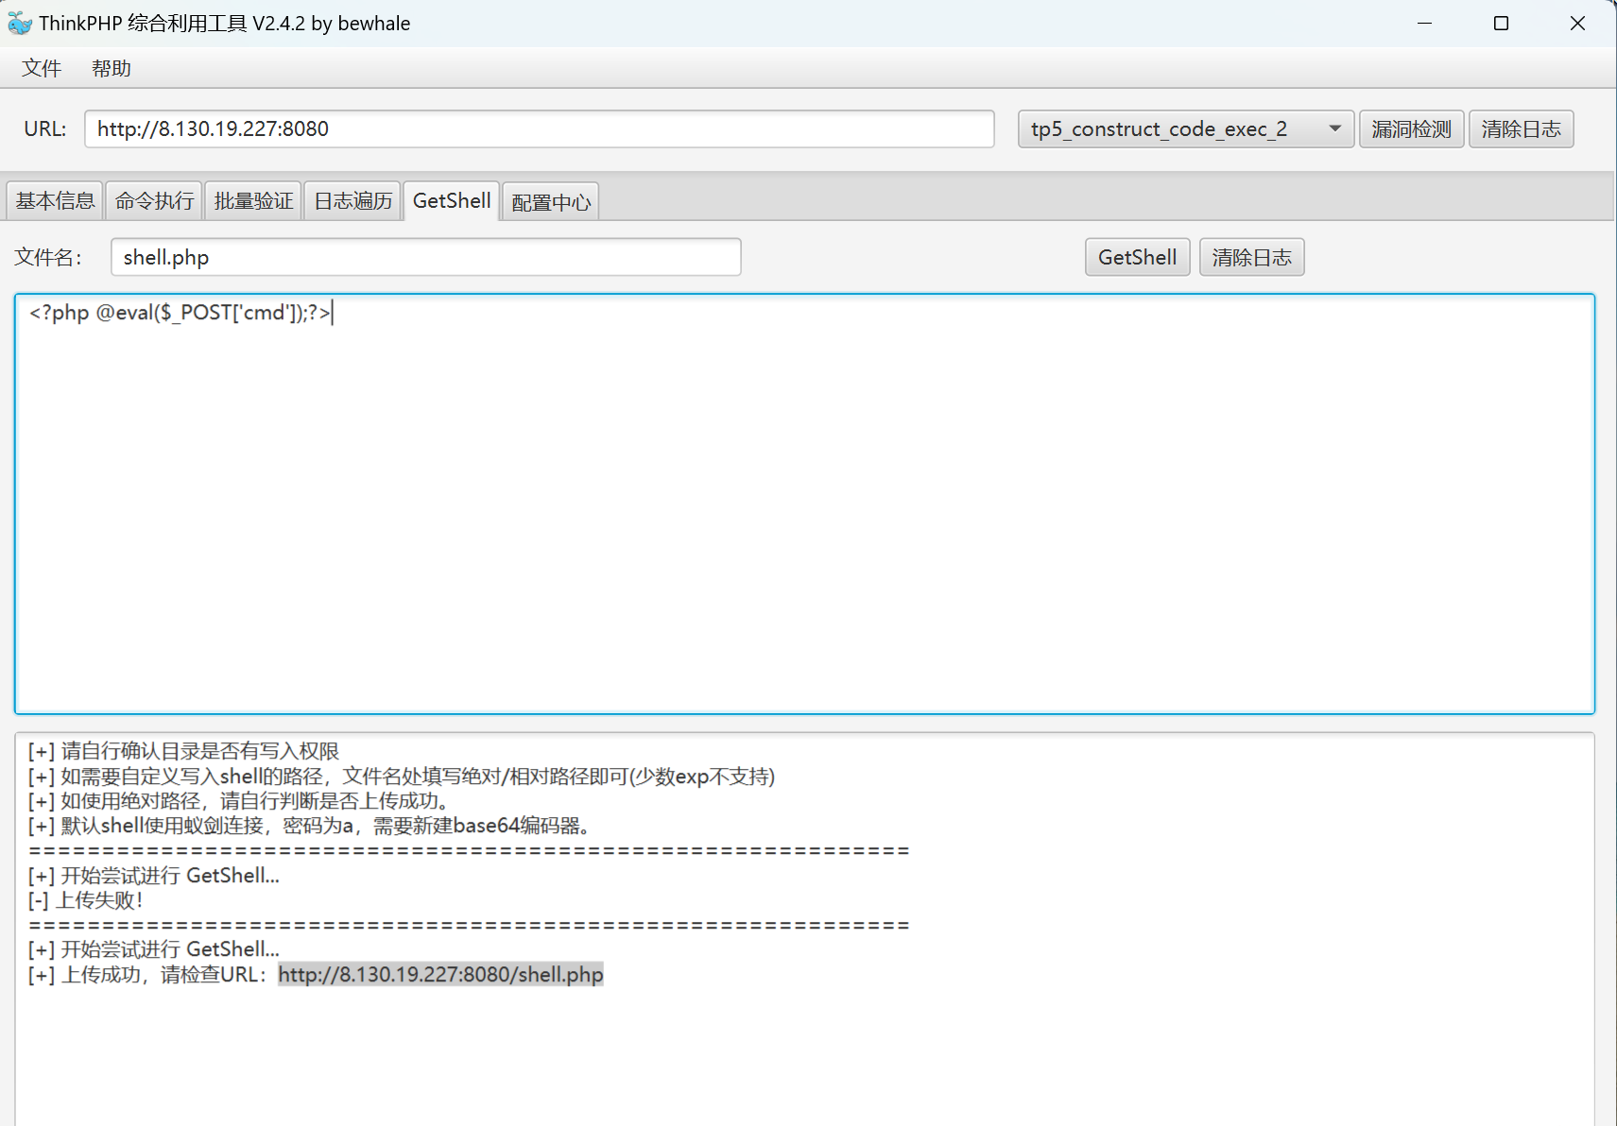Close the ThinkPHP tool window

[1577, 24]
